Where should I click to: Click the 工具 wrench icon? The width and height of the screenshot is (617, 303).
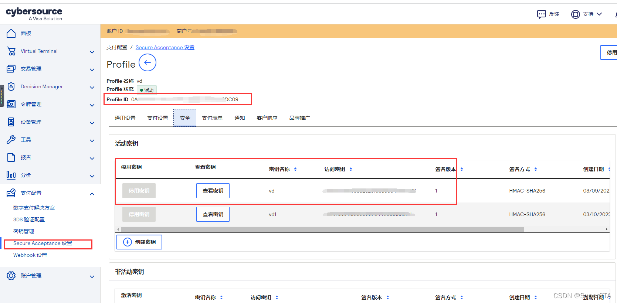tap(11, 140)
